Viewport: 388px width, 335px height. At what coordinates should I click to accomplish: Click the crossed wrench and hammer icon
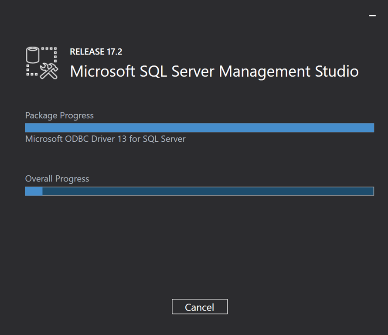click(49, 71)
